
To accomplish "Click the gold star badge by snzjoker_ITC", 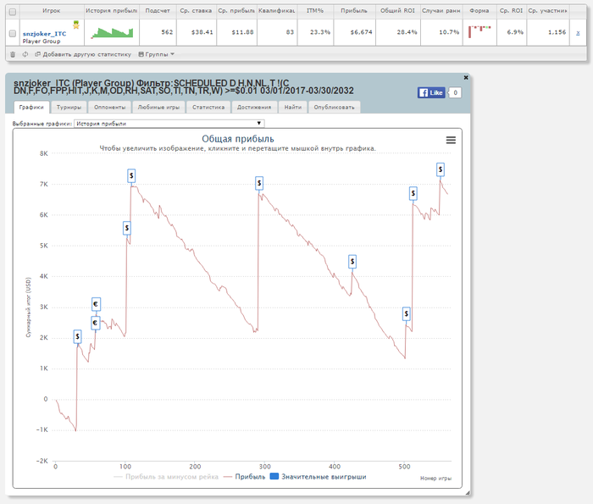I will click(x=76, y=25).
